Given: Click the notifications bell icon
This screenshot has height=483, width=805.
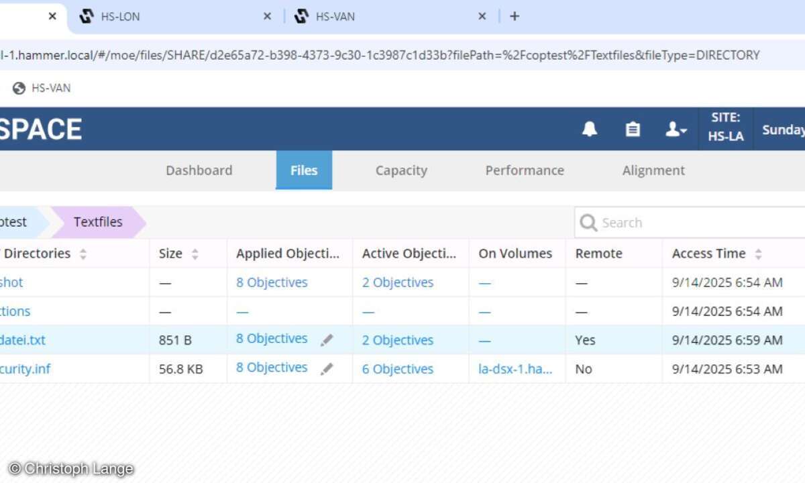Looking at the screenshot, I should click(x=589, y=129).
